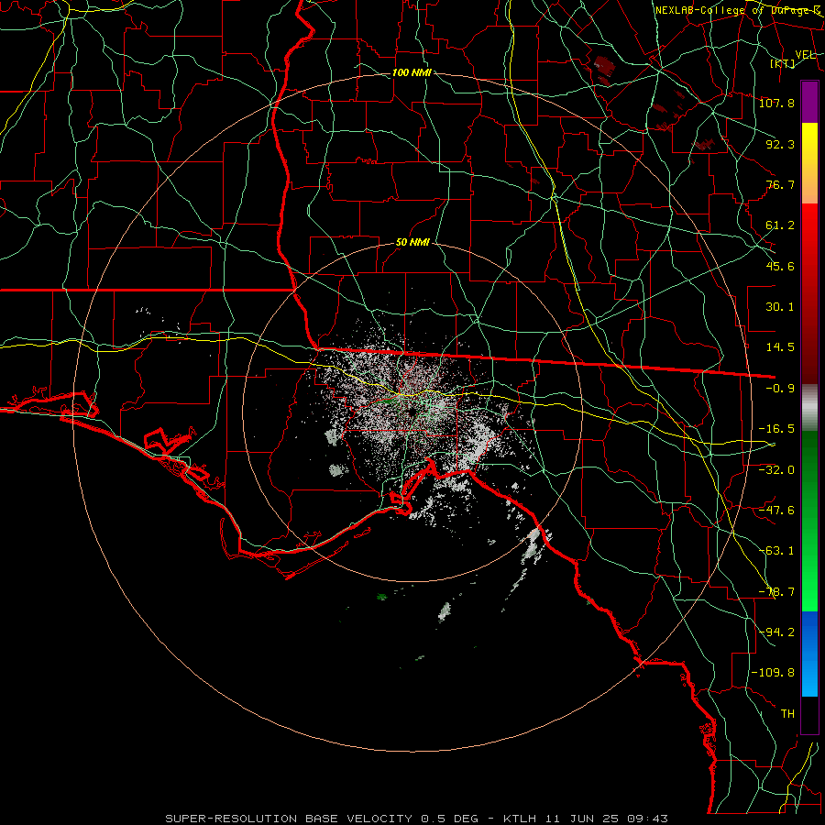
Task: Click the VEL legend title
Action: (x=805, y=54)
